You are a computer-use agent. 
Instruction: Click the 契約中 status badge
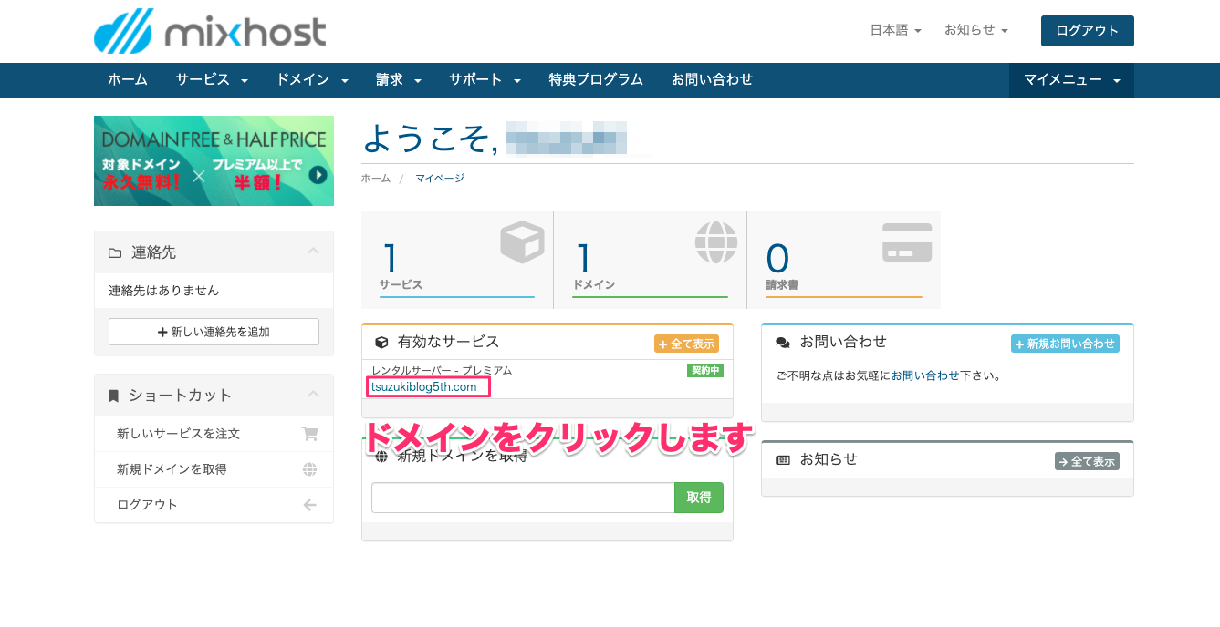(705, 370)
